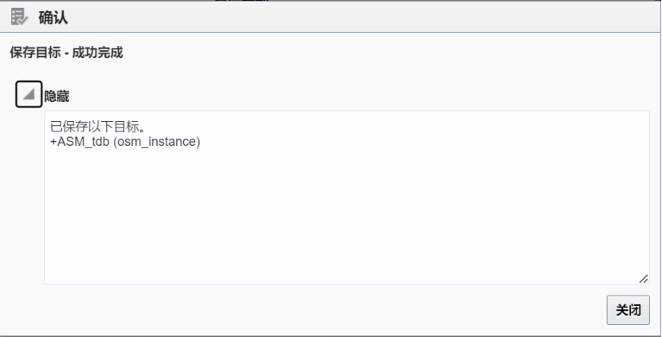Click the blank space left of 关闭 button
The height and width of the screenshot is (337, 662).
tap(321, 310)
